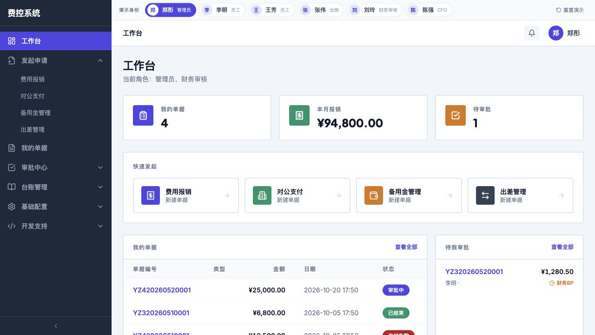Open 费用报销 submenu item in sidebar
The width and height of the screenshot is (595, 335).
click(x=56, y=79)
